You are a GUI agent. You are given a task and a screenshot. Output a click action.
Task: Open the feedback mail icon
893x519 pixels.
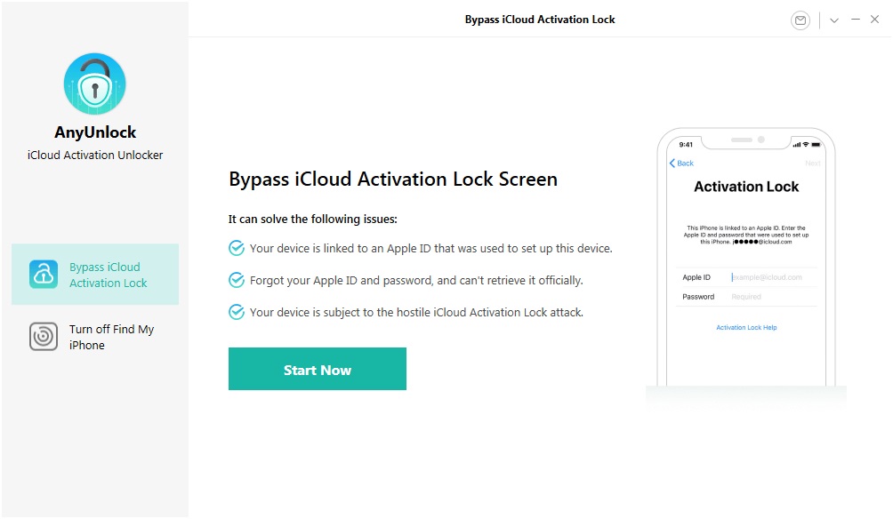[x=800, y=20]
